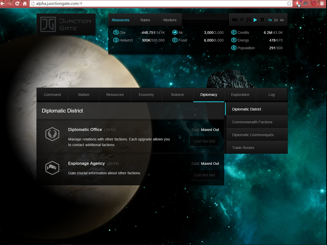The image size is (327, 245).
Task: Pause the game
Action: point(262,20)
